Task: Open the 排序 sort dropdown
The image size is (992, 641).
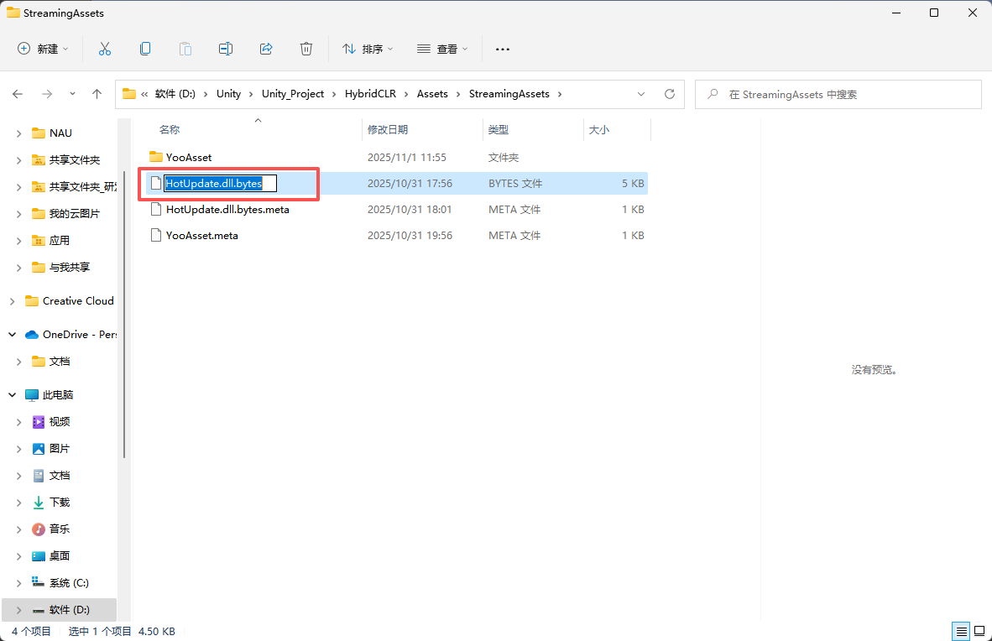Action: (x=368, y=49)
